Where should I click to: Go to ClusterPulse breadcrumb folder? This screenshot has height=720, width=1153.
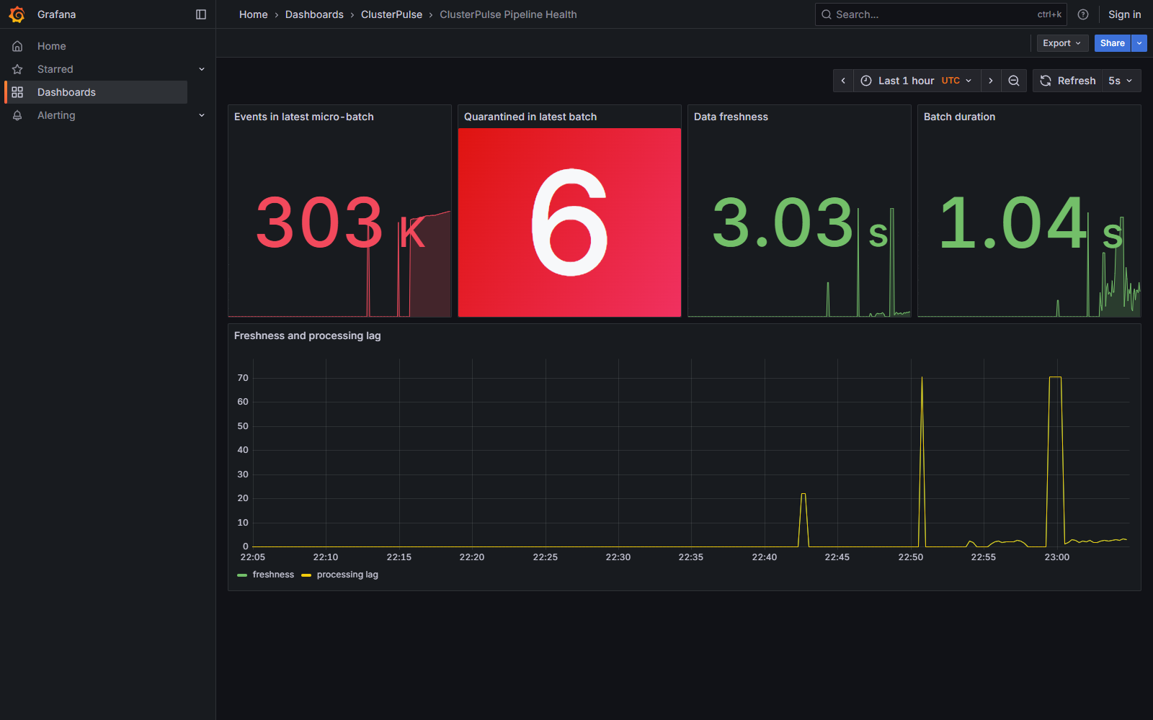(x=391, y=14)
